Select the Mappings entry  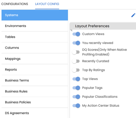pos(35,59)
